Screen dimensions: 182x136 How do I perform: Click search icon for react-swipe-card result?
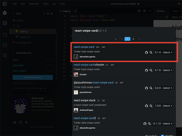tap(151, 52)
